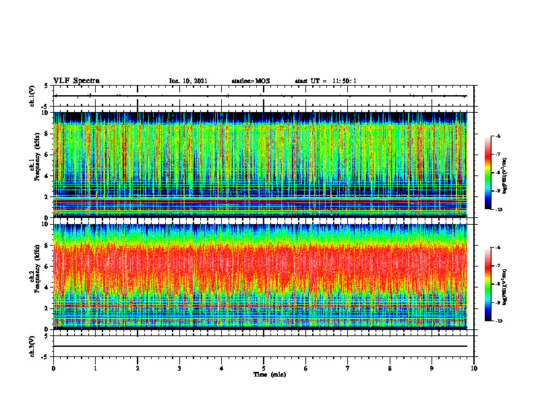This screenshot has width=534, height=413.
Task: Click the "-10" label on ch.1 colorbar
Action: pos(498,209)
